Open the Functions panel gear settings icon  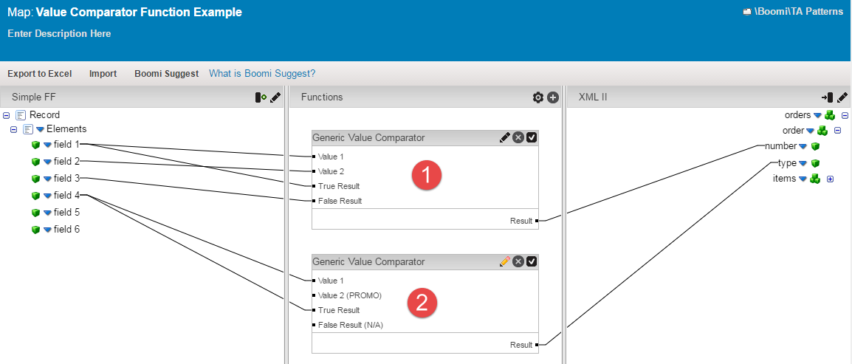538,97
